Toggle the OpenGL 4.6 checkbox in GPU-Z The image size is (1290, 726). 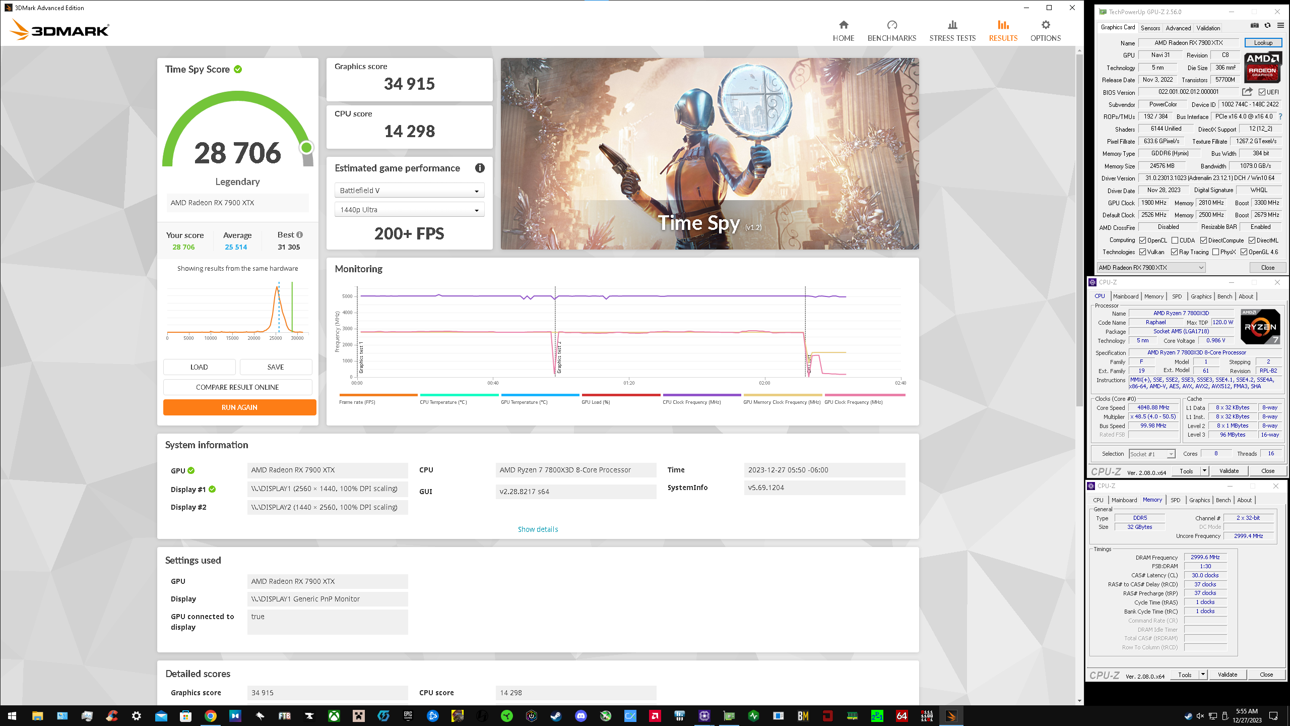point(1244,252)
